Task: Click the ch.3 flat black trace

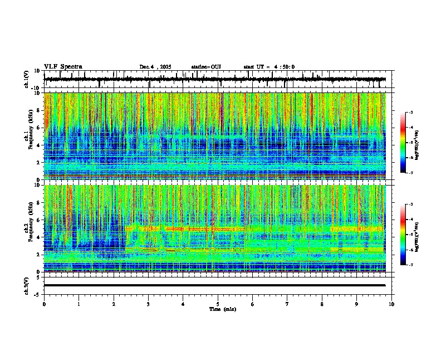Action: 215,285
